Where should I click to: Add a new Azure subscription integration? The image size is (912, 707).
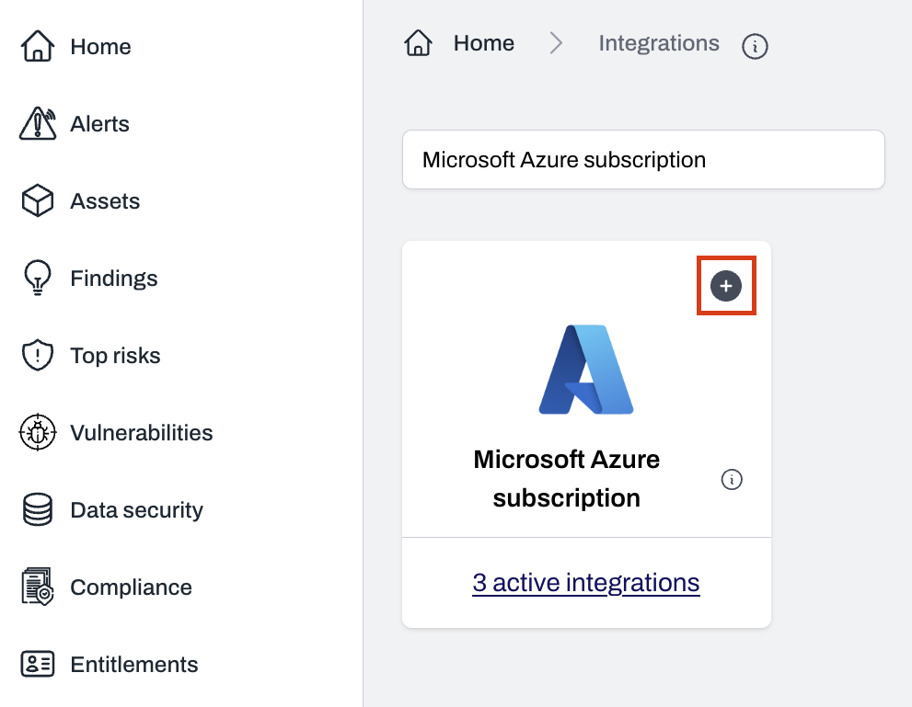(726, 286)
